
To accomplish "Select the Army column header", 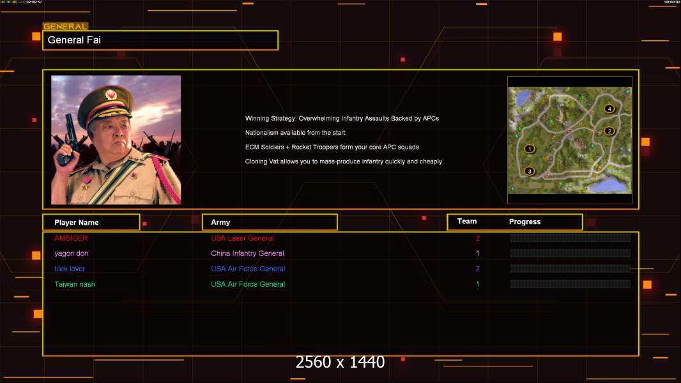I will click(x=269, y=222).
